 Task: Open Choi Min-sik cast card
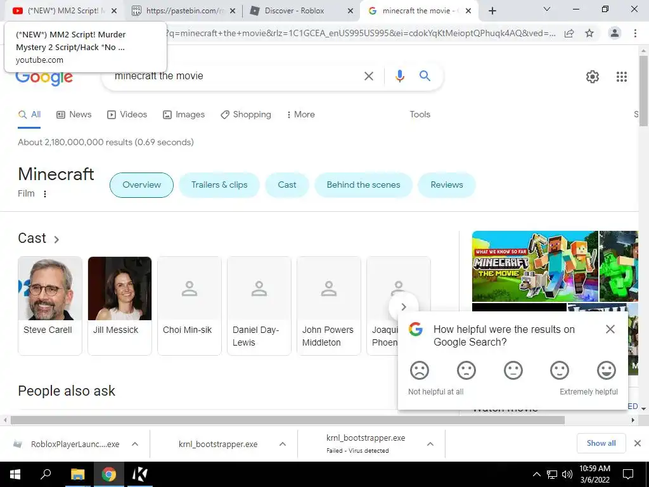click(190, 306)
